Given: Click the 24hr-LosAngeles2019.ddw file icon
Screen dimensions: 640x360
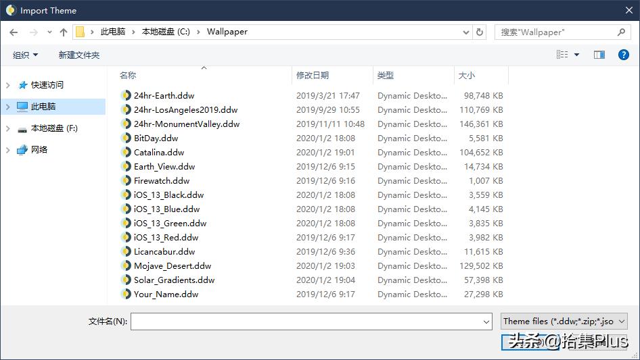Looking at the screenshot, I should coord(126,109).
